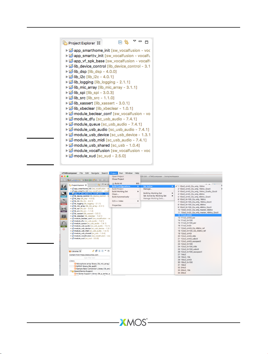The image size is (268, 354).
Task: Open the File menu in xTIMEcomposer
Action: [81, 173]
